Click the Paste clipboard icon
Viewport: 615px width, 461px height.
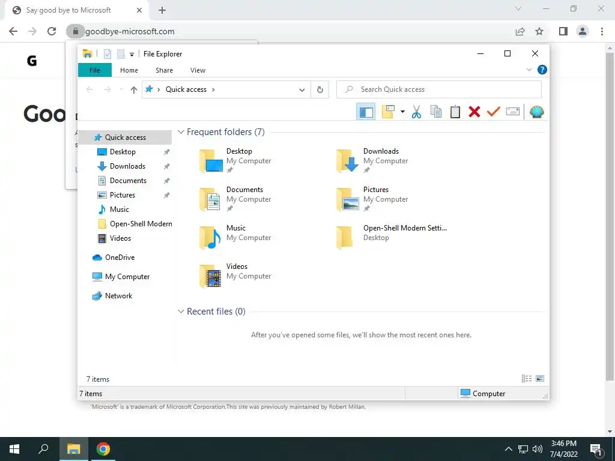455,112
